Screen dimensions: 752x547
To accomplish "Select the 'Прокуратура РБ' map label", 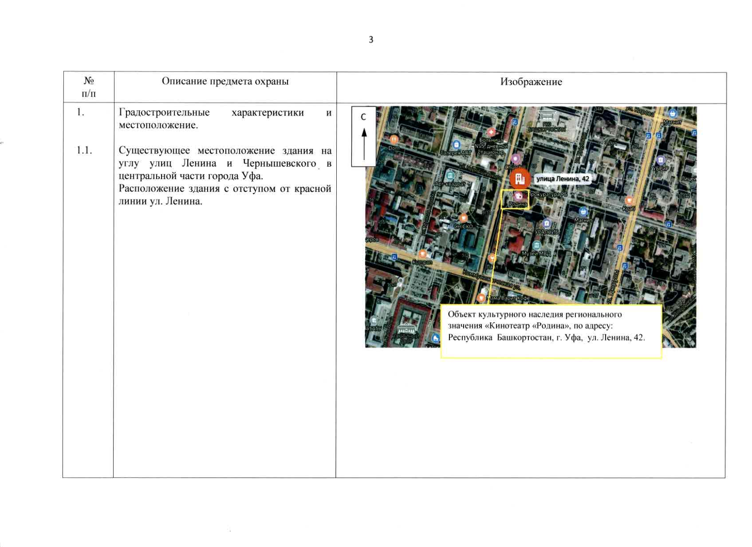I will [x=548, y=194].
